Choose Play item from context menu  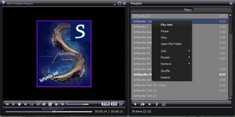[167, 25]
